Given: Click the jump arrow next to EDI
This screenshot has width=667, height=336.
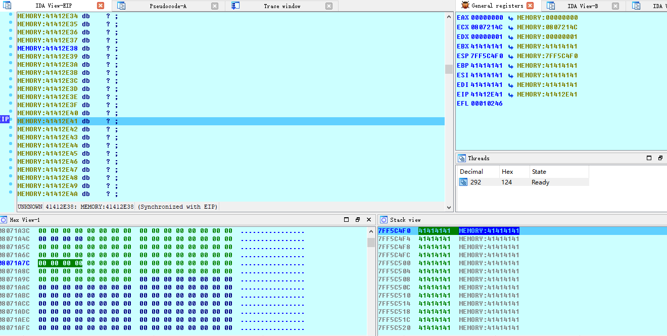Looking at the screenshot, I should coord(511,85).
